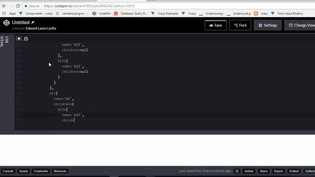Fork this pen
315x177 pixels.
(240, 25)
